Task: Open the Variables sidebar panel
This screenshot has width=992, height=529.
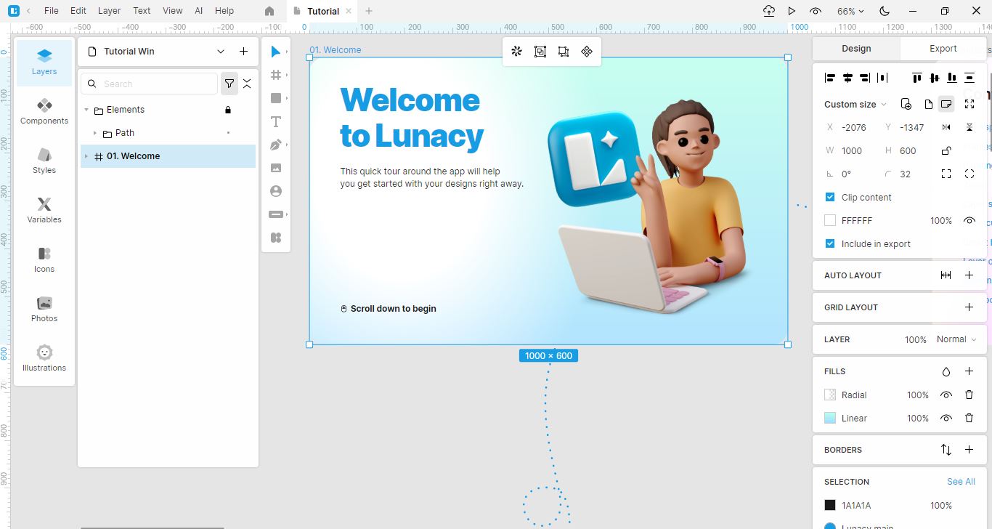Action: pos(44,211)
